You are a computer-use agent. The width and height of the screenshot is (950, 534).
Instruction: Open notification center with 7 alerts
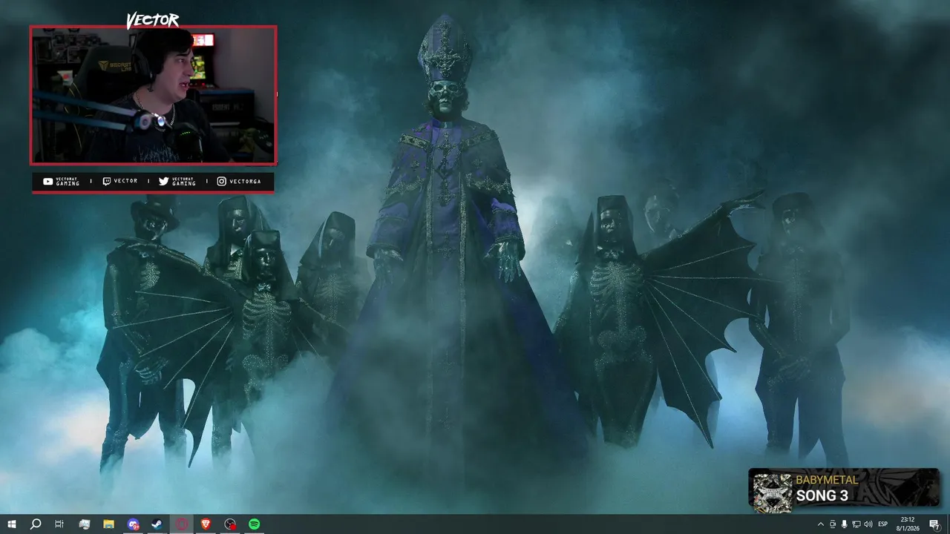pyautogui.click(x=934, y=524)
